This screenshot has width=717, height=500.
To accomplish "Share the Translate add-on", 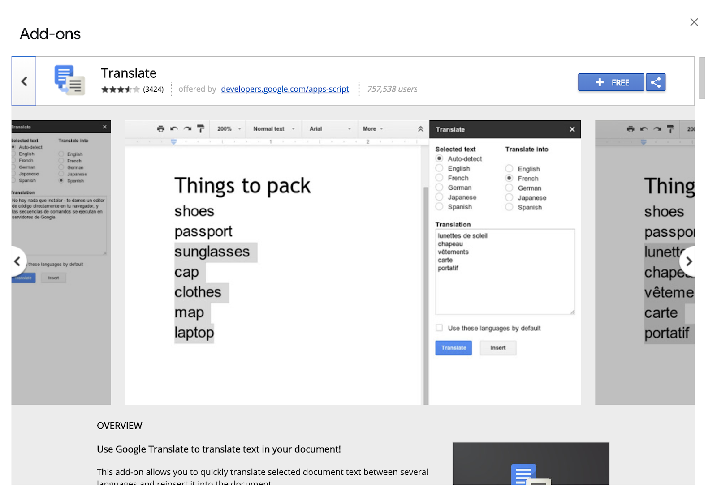I will tap(656, 82).
